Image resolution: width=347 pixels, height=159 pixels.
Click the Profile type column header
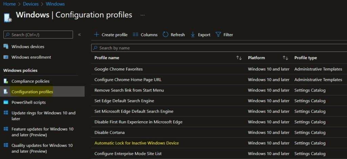(x=306, y=58)
